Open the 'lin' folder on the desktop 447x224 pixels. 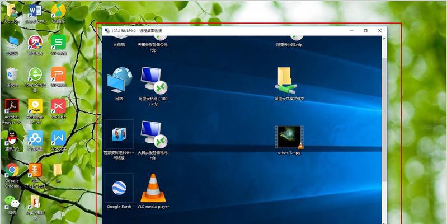tap(58, 170)
